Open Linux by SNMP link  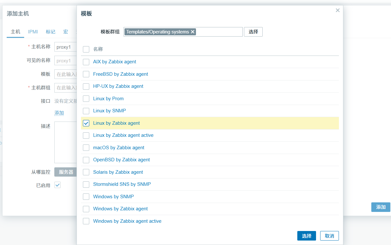coord(110,111)
